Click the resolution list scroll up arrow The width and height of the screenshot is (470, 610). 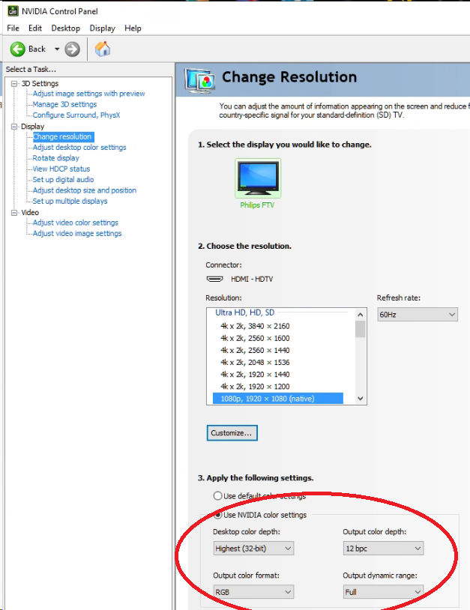361,315
